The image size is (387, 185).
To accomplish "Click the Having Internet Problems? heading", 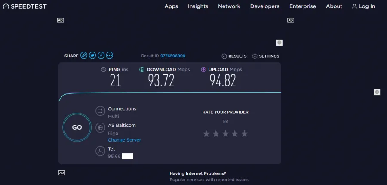I will click(x=198, y=173).
